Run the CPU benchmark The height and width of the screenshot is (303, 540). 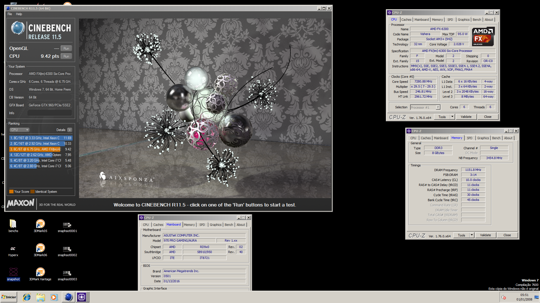point(66,56)
